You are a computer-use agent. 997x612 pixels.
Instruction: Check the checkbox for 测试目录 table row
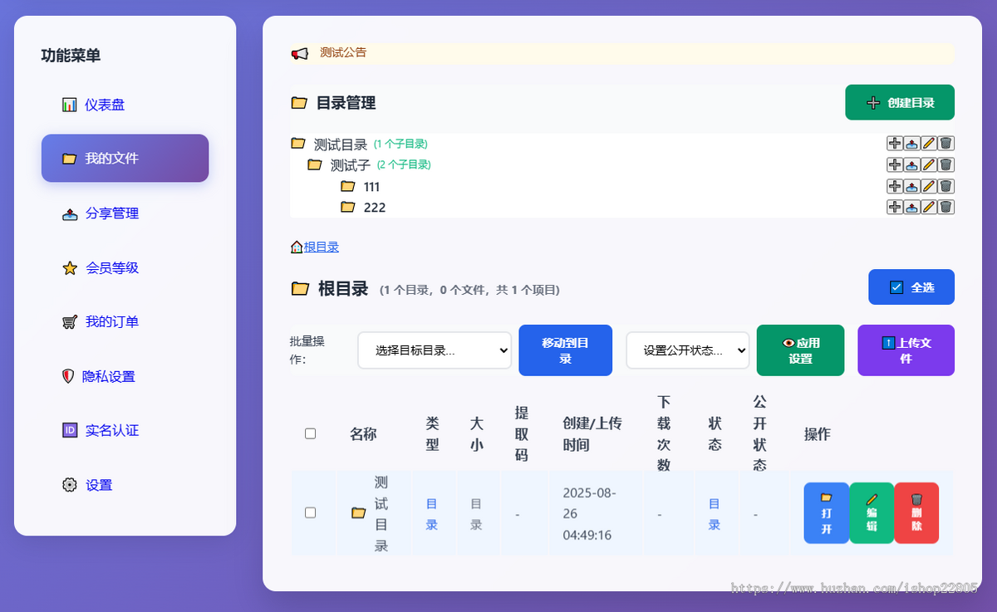[x=311, y=513]
